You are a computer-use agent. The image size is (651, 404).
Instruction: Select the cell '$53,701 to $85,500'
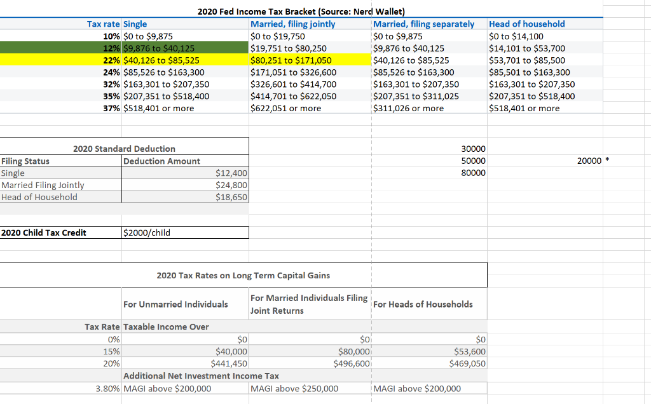pyautogui.click(x=545, y=60)
